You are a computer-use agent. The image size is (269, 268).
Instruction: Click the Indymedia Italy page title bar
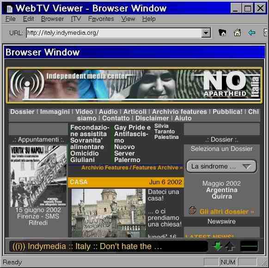pyautogui.click(x=109, y=246)
